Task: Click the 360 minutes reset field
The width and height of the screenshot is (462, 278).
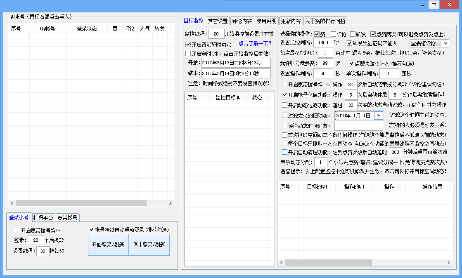Action: point(396,152)
